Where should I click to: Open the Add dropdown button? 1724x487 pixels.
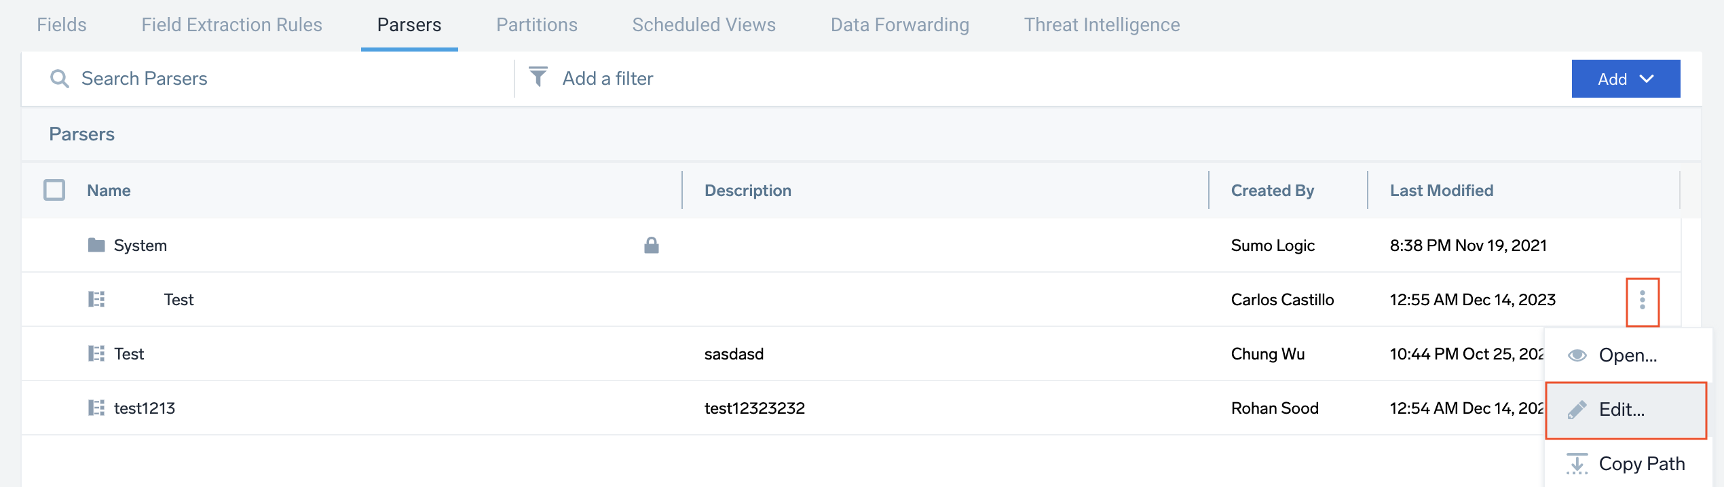1626,79
